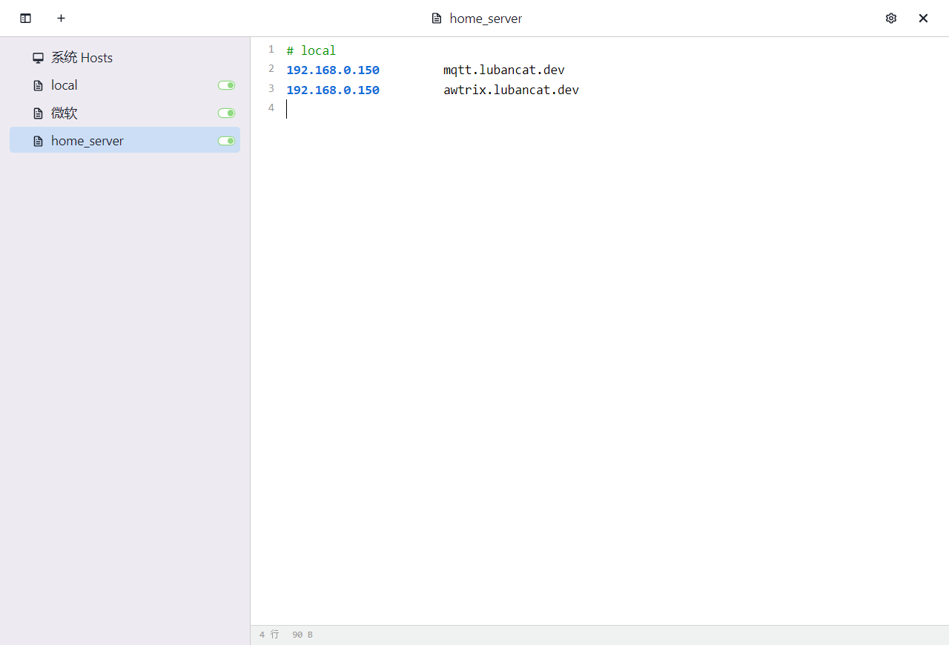The height and width of the screenshot is (645, 949).
Task: Click file icon beside home_server in sidebar
Action: (x=38, y=141)
